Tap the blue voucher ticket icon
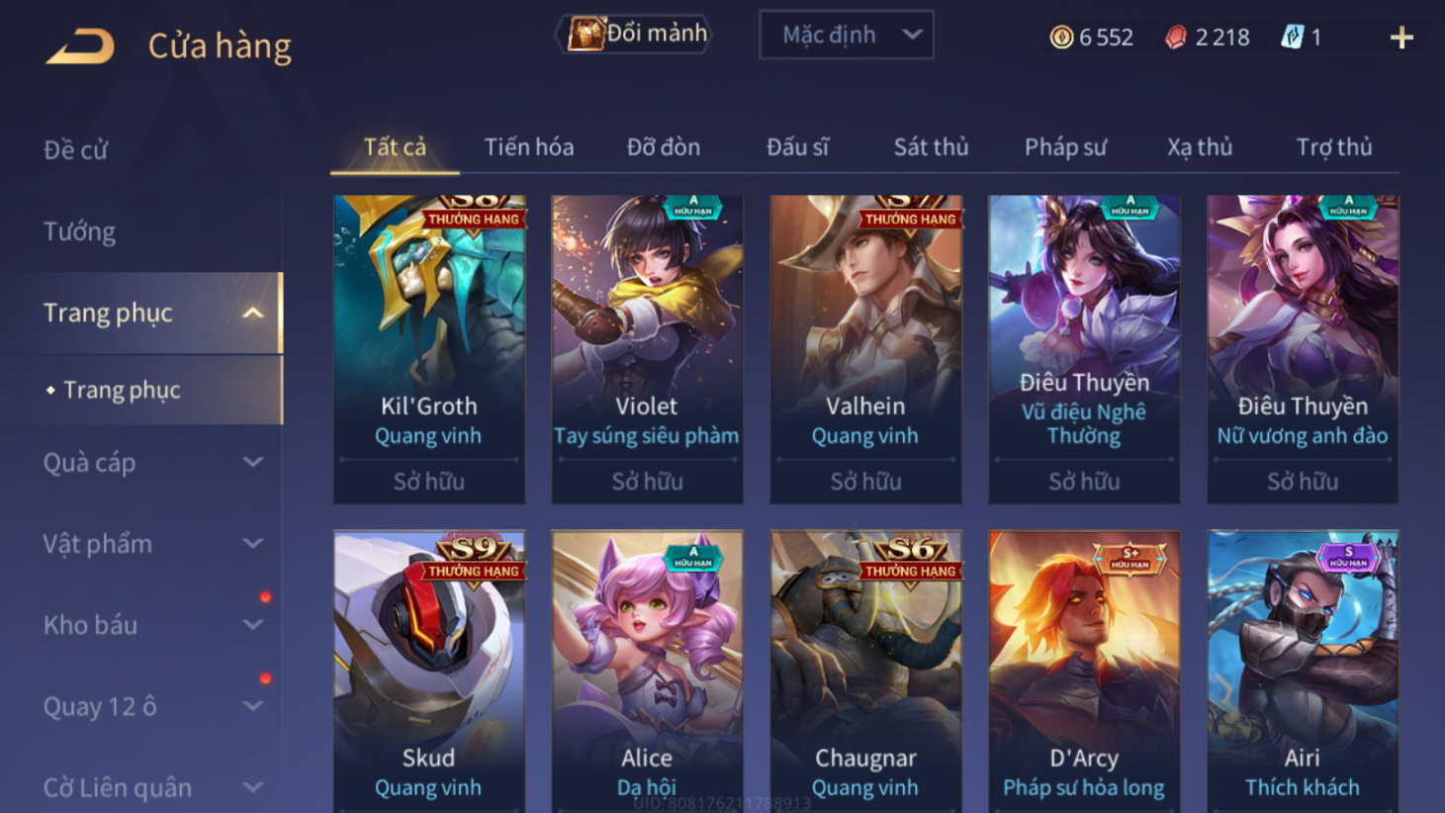1445x813 pixels. coord(1292,38)
